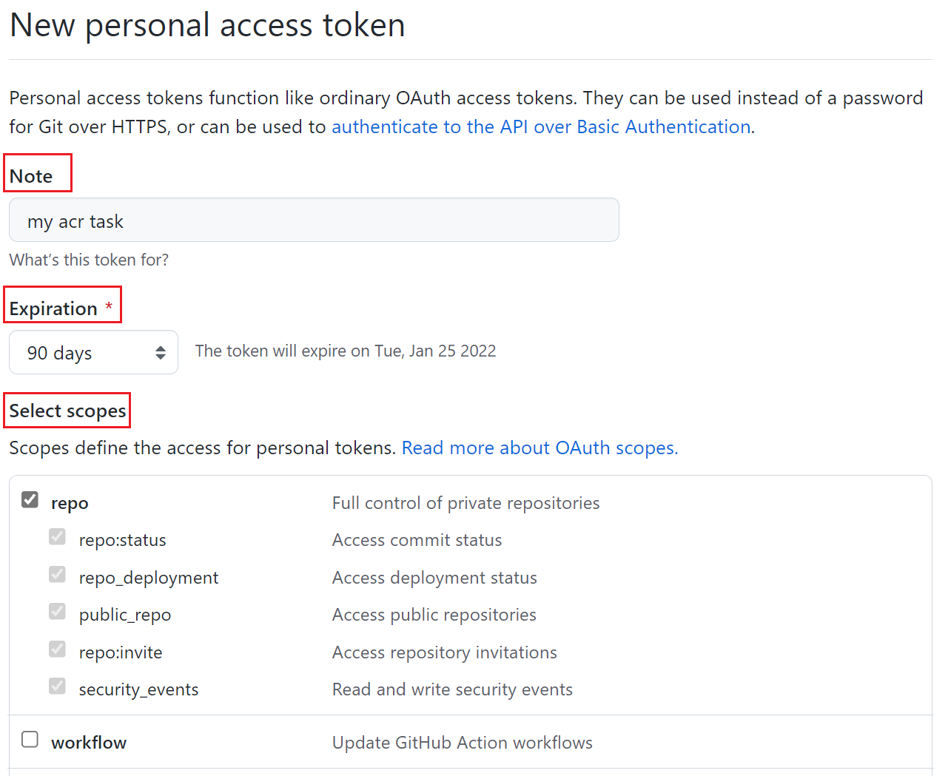The width and height of the screenshot is (948, 776).
Task: Click the 'What's this token for?' hint text
Action: point(89,260)
